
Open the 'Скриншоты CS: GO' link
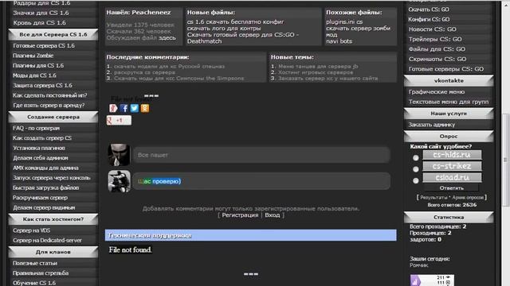[x=437, y=59]
